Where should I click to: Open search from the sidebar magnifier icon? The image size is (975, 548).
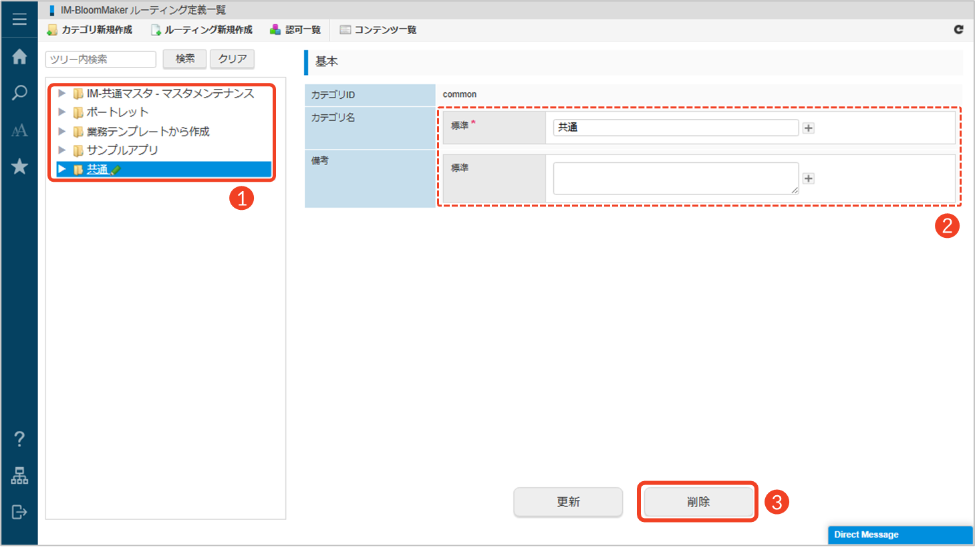(x=19, y=93)
